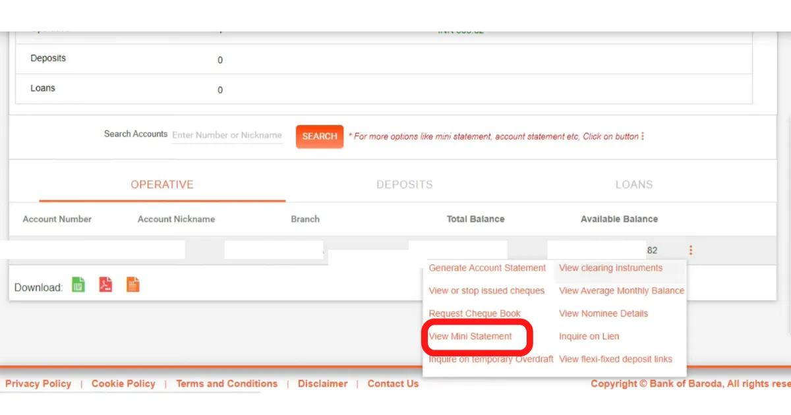791x415 pixels.
Task: Choose Generate Account Statement option
Action: [x=487, y=268]
